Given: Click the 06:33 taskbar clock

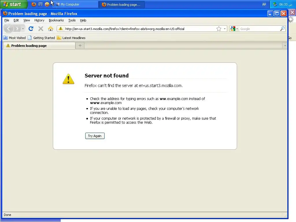Looking at the screenshot, I should click(286, 4).
